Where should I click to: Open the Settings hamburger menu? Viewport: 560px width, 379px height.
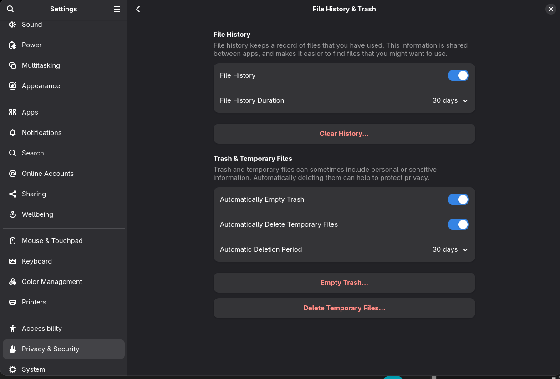point(117,9)
